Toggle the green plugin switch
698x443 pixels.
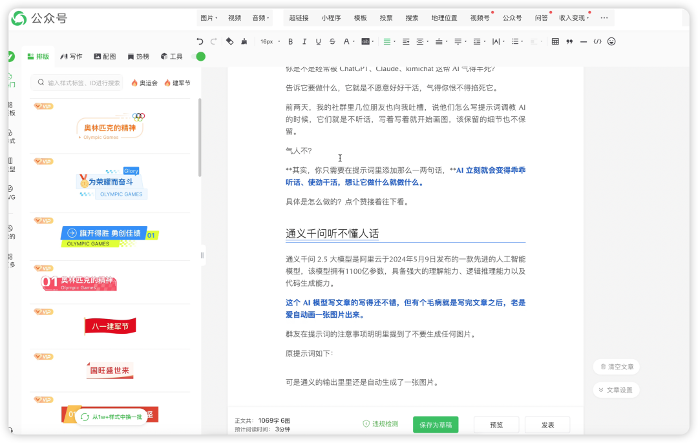(198, 56)
